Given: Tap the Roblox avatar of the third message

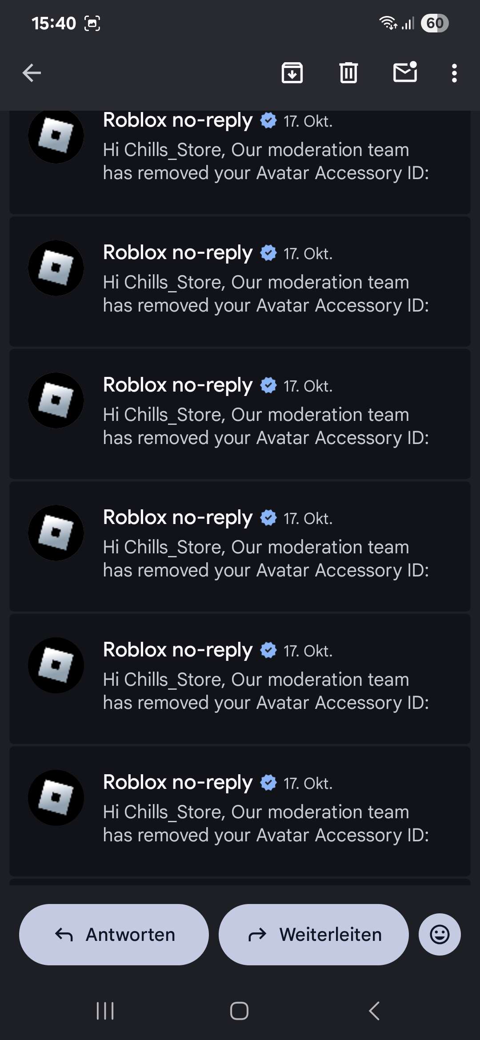Looking at the screenshot, I should [x=56, y=400].
